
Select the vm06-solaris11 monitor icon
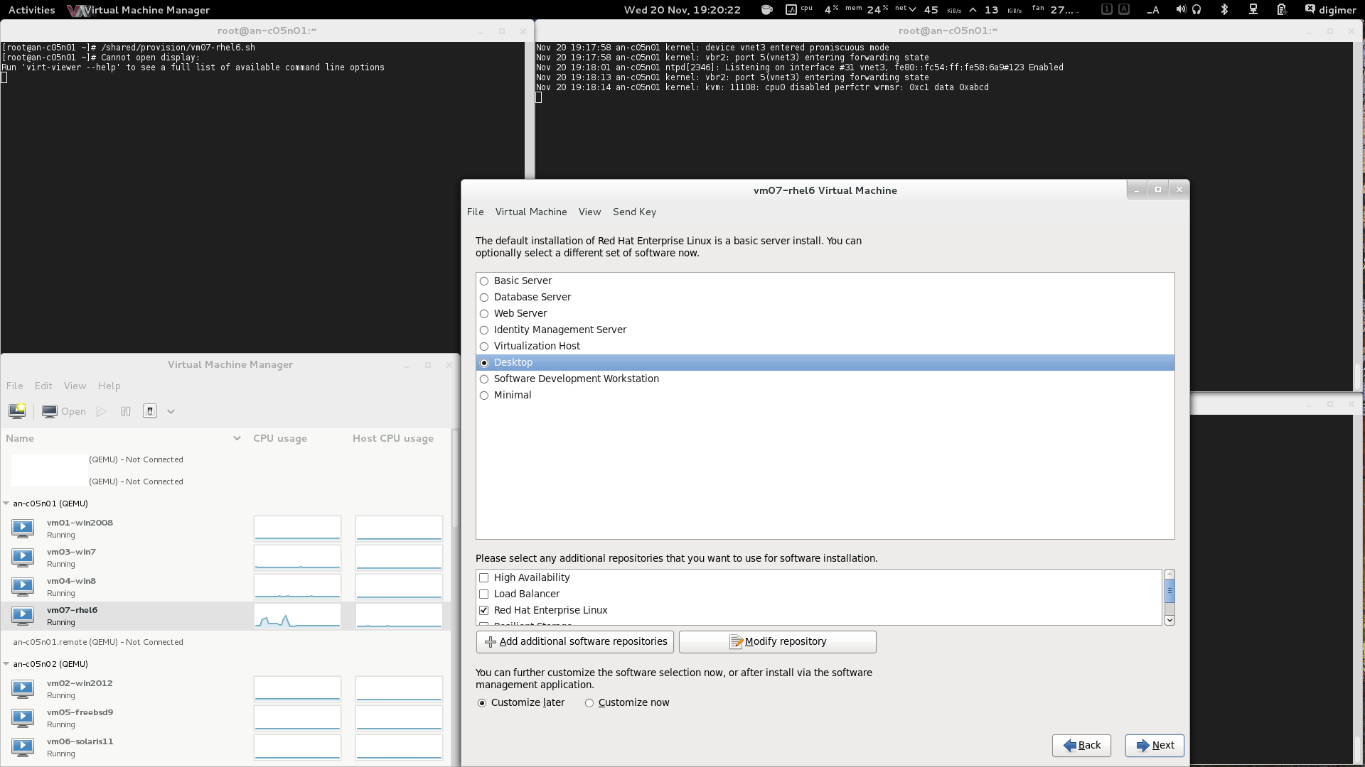coord(23,746)
